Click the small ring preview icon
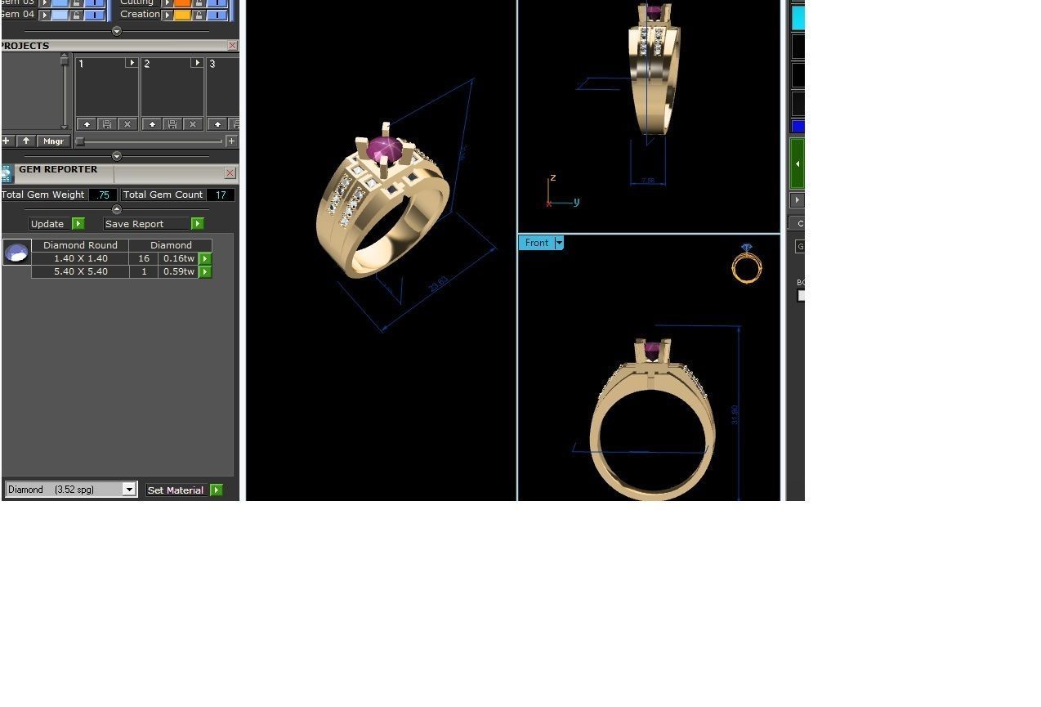This screenshot has width=1041, height=707. point(747,263)
